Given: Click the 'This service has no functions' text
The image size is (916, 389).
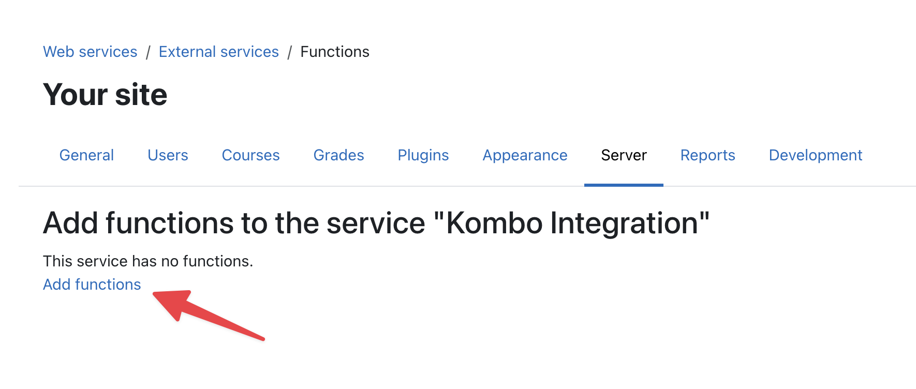Looking at the screenshot, I should coord(148,261).
